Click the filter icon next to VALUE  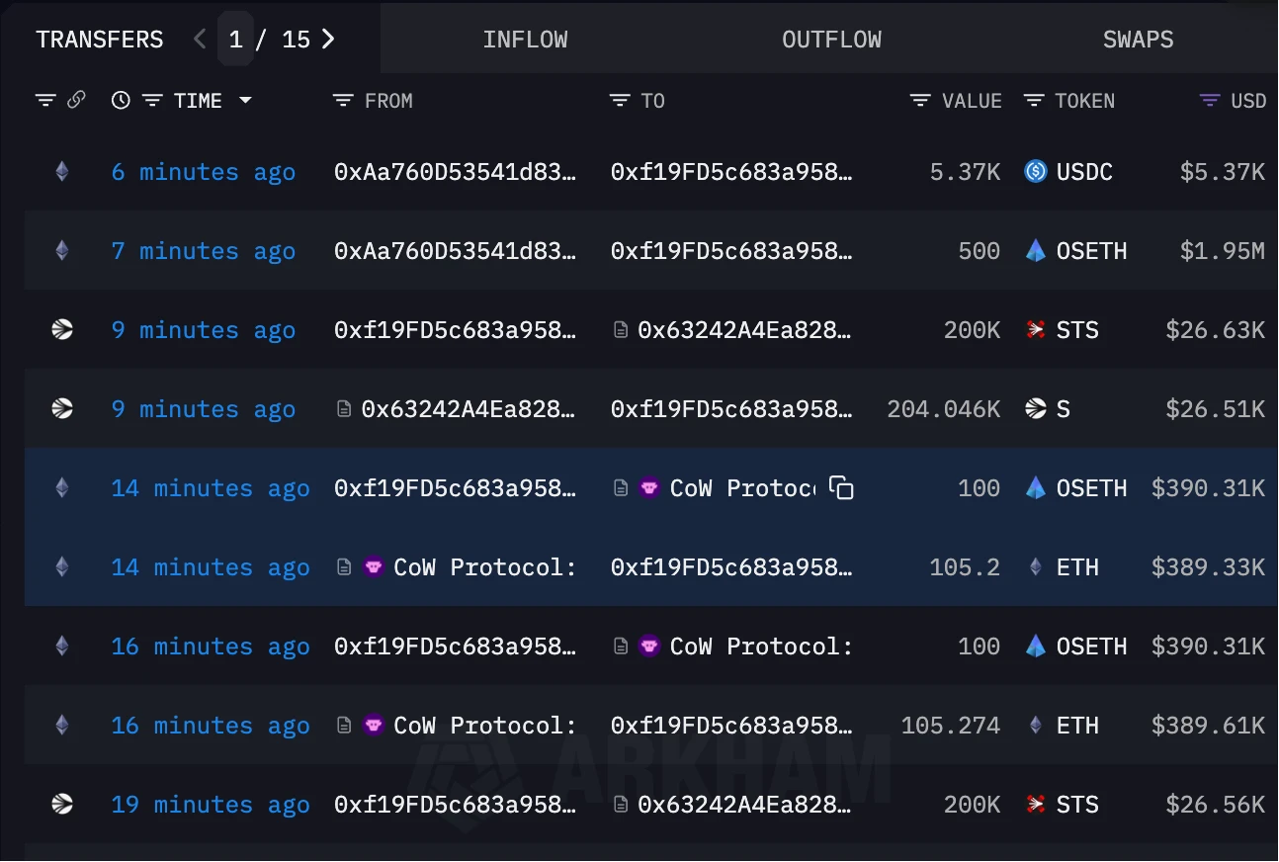point(920,101)
